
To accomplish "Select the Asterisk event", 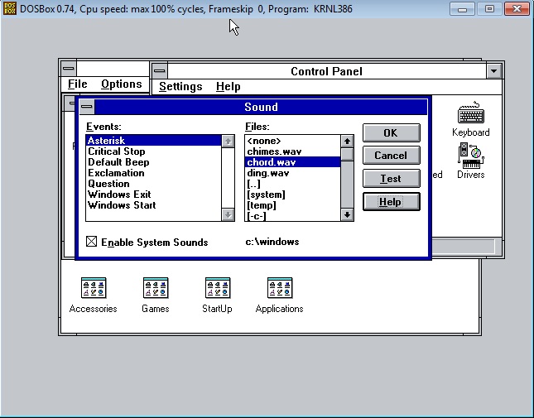I will point(154,141).
